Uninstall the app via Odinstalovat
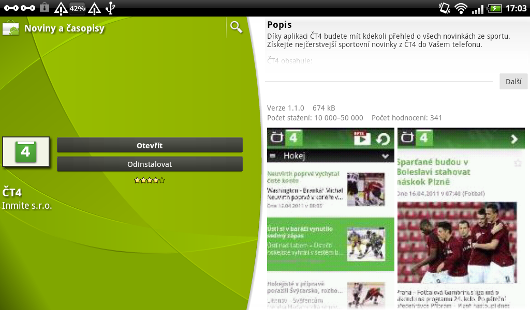 click(x=150, y=164)
